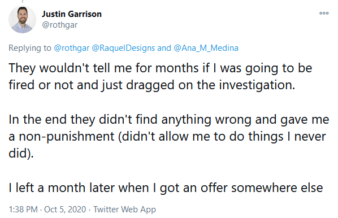Open the blue @rothgar mention in reply line
This screenshot has height=218, width=338.
[x=72, y=48]
